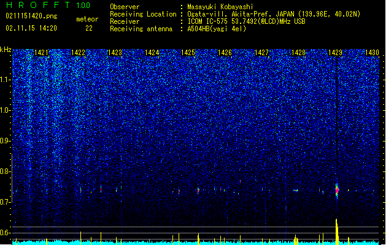Select observer name Masayuki Kobayashi

[x=220, y=7]
